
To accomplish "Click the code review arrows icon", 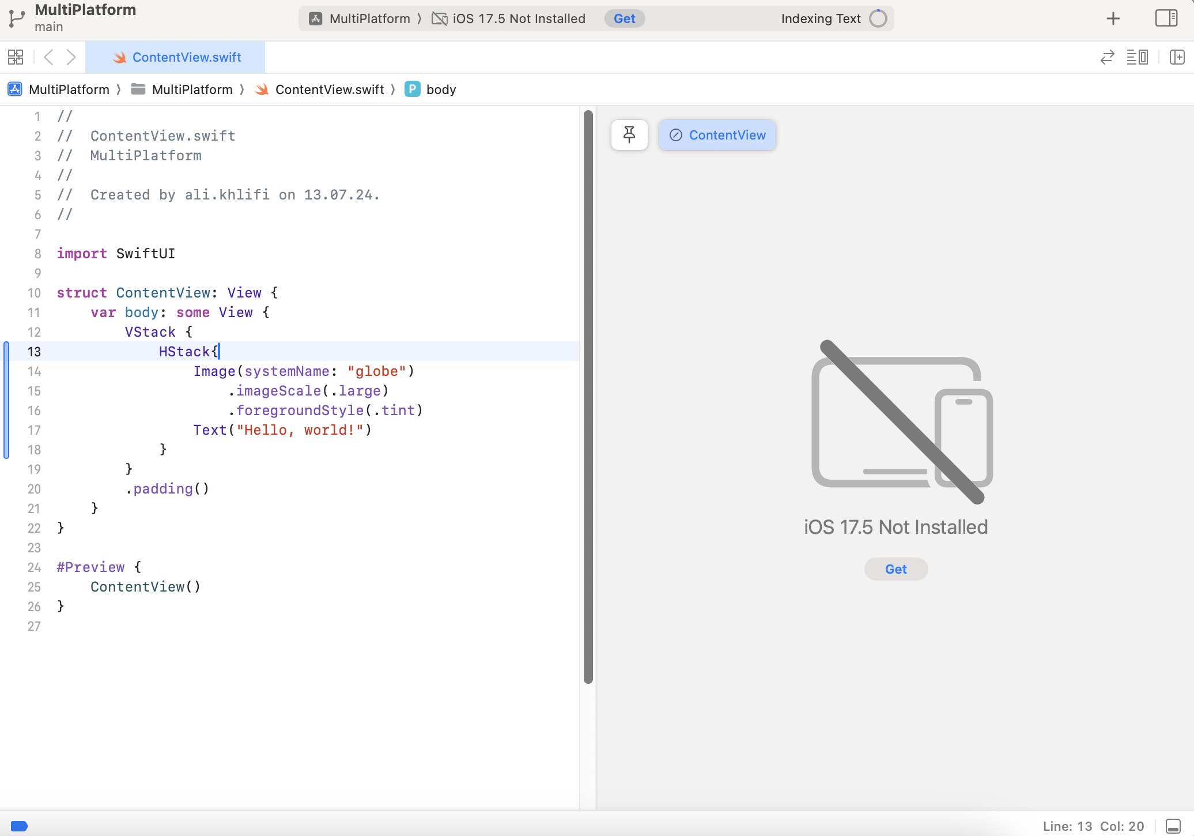I will 1107,57.
